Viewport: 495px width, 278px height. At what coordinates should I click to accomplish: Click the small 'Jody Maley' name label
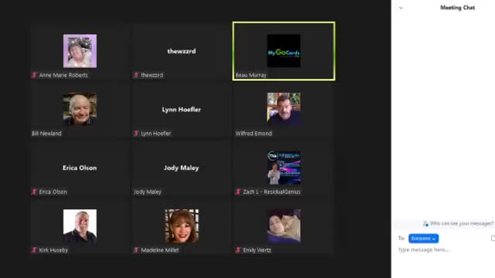pyautogui.click(x=147, y=192)
